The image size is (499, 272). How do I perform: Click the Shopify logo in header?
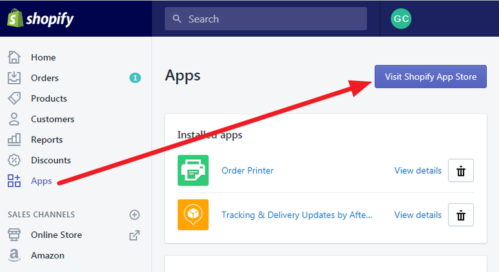40,19
